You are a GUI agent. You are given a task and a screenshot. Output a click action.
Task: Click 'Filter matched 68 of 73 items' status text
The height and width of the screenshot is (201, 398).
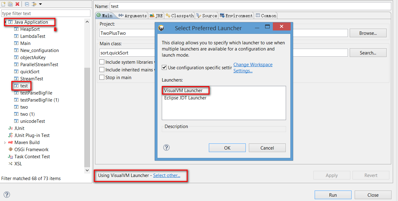pyautogui.click(x=31, y=179)
